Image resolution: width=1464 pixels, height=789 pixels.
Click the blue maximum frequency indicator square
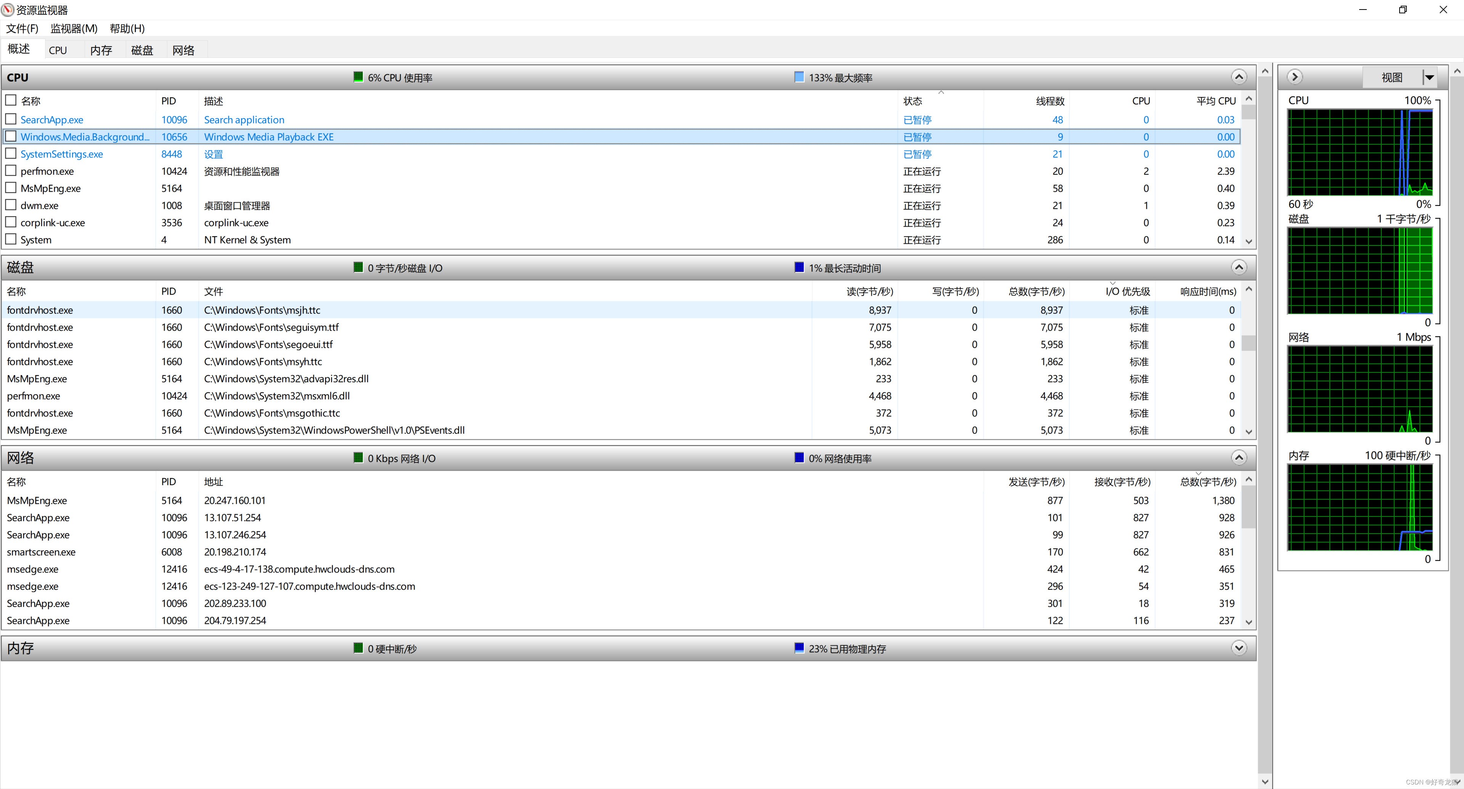click(799, 77)
